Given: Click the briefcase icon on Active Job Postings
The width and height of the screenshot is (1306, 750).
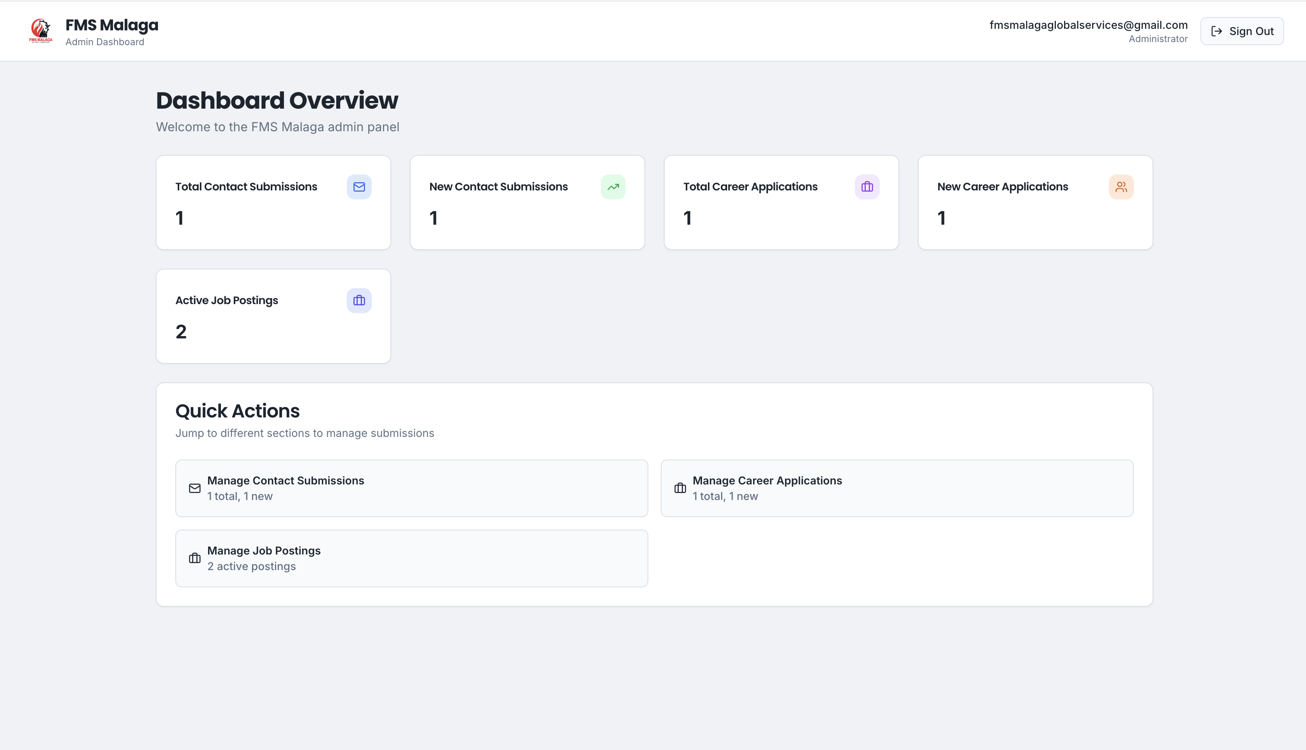Looking at the screenshot, I should (359, 300).
